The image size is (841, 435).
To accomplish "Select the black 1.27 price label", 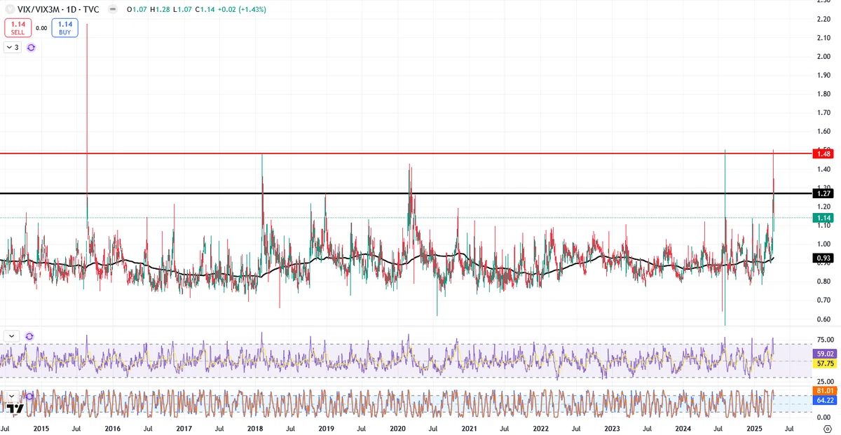I will (x=823, y=193).
